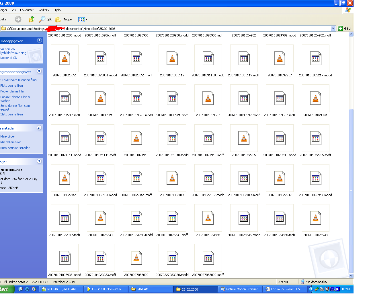Open the Vis menu
The image size is (367, 294).
14,10
